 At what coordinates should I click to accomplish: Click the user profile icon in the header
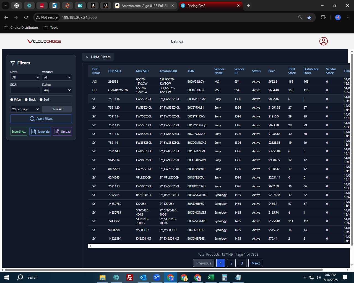(324, 41)
